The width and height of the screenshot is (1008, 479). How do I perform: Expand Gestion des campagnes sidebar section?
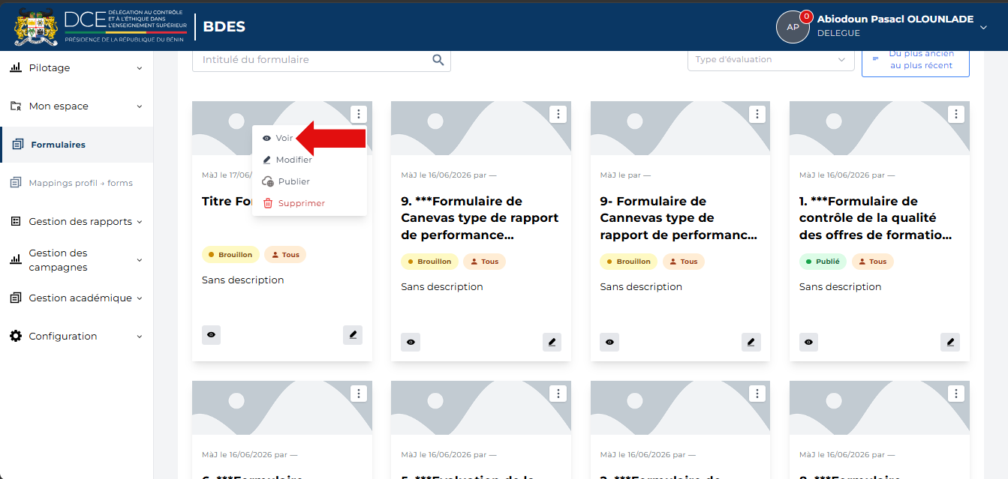(77, 260)
